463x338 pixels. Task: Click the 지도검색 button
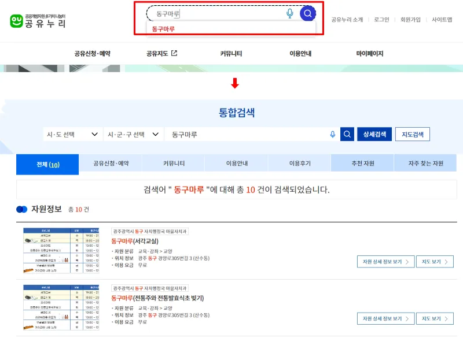413,134
